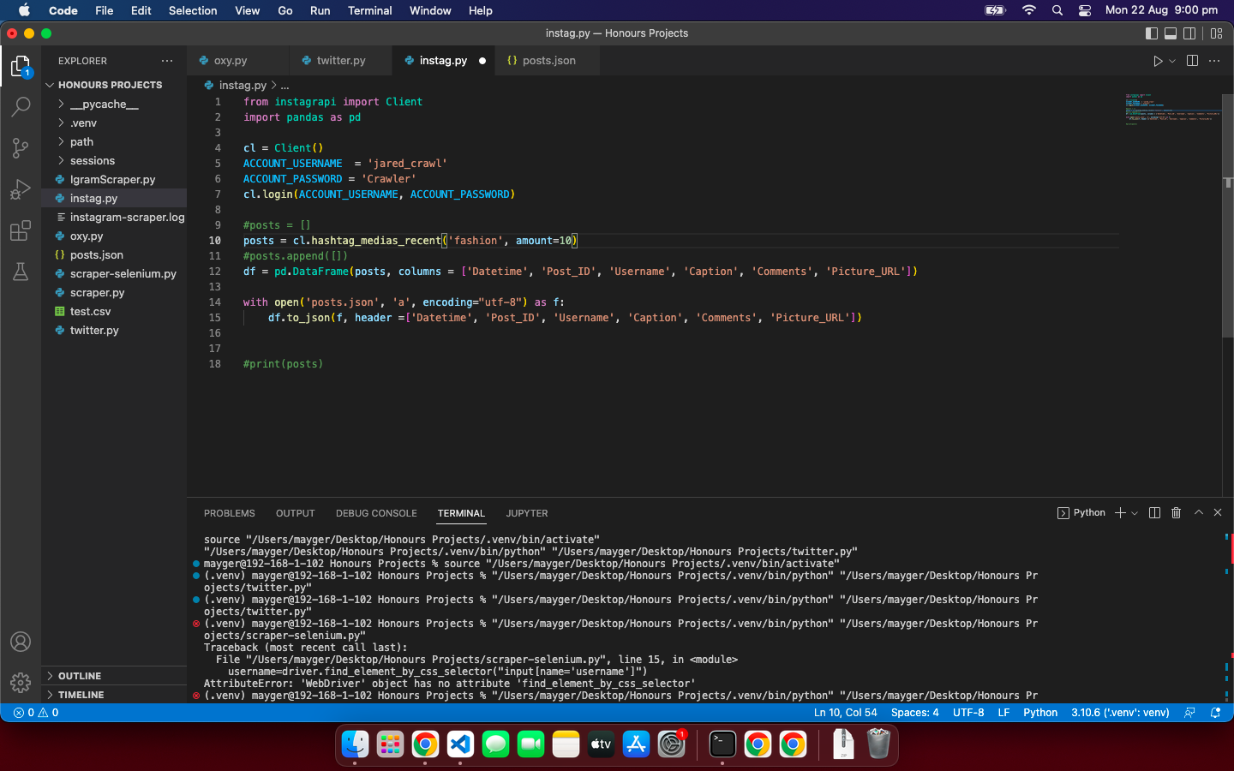
Task: Open the JUPYTER panel tab
Action: tap(527, 513)
